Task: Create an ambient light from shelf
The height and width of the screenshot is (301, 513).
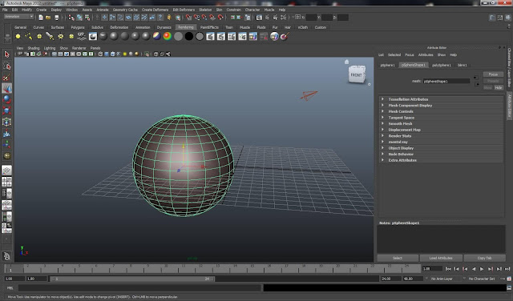Action: coord(18,36)
